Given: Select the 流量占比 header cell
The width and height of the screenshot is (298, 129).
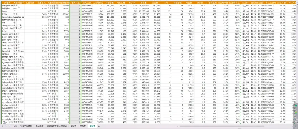Looking at the screenshot, I should tap(41, 3).
